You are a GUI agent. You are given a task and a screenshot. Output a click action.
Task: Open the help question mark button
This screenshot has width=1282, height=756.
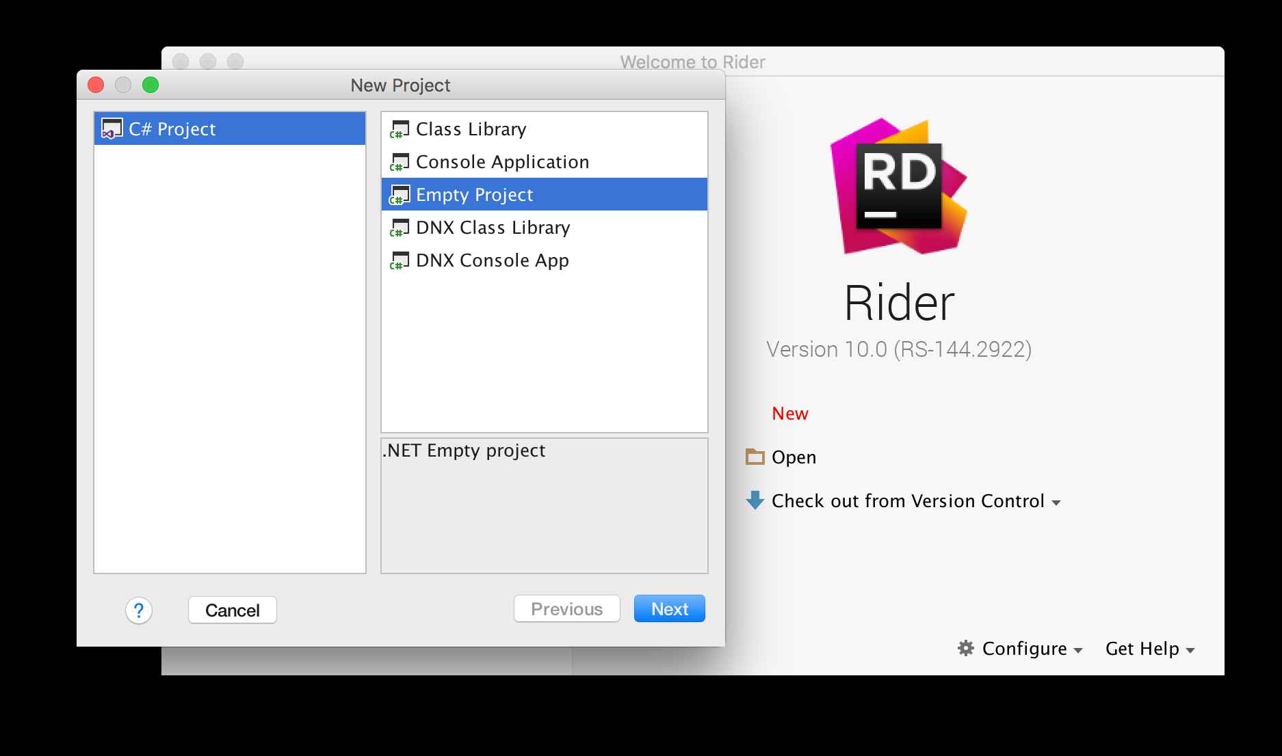tap(139, 610)
